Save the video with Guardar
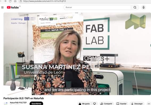 [122, 104]
